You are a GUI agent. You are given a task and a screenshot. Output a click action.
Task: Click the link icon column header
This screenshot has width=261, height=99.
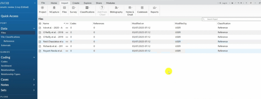coord(67,23)
